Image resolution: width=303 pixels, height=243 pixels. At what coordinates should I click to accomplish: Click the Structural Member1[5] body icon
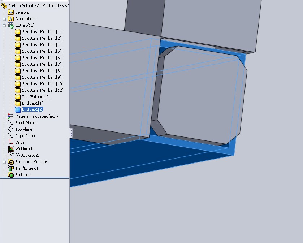pyautogui.click(x=18, y=51)
